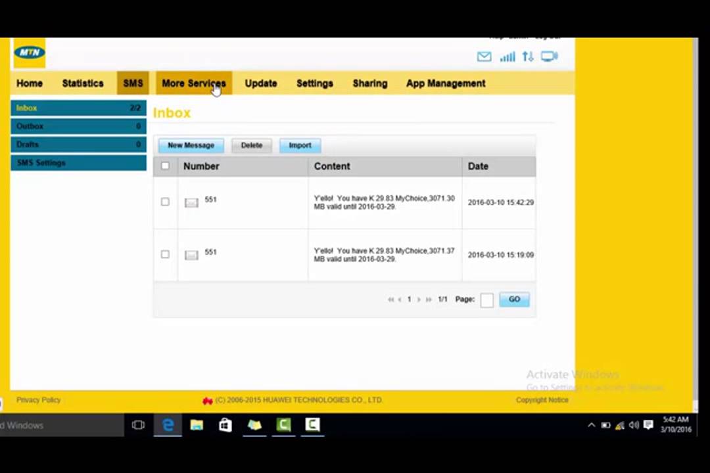The height and width of the screenshot is (473, 710).
Task: Go to next page arrow
Action: click(419, 300)
